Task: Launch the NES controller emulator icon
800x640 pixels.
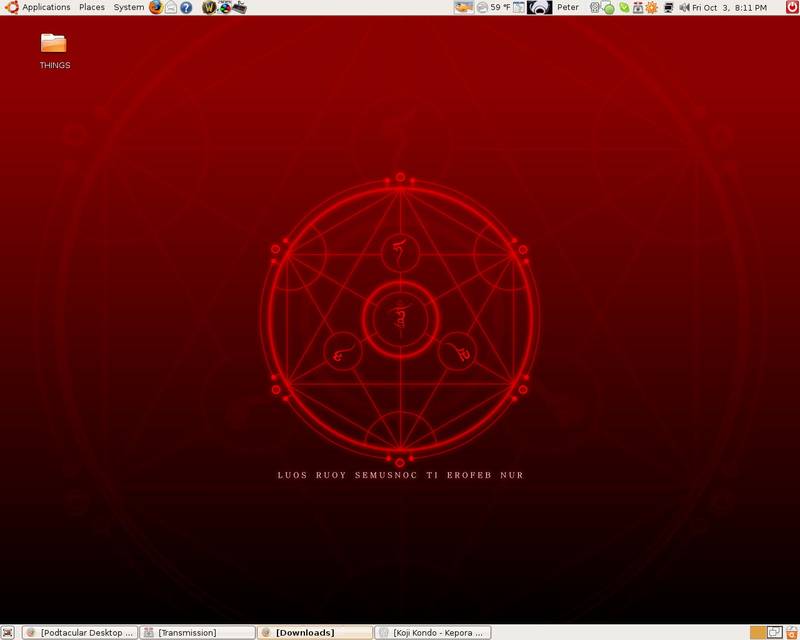Action: 239,7
